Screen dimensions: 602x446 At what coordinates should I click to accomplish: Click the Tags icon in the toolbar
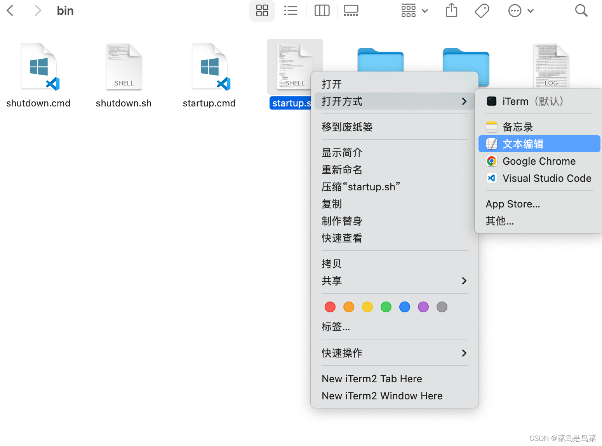pos(482,10)
